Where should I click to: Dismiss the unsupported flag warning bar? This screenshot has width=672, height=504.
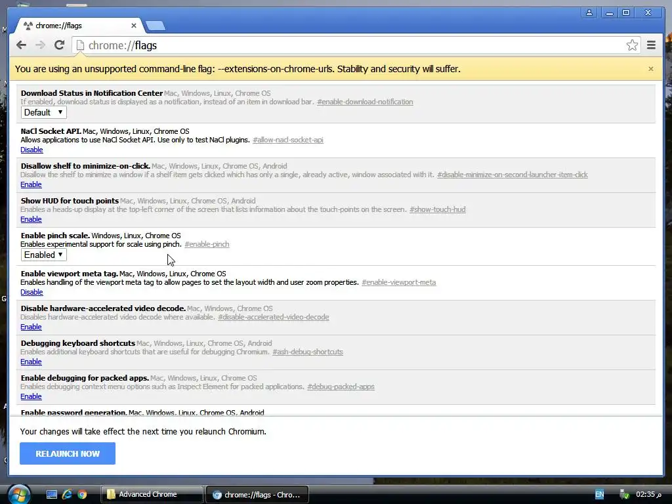click(650, 68)
